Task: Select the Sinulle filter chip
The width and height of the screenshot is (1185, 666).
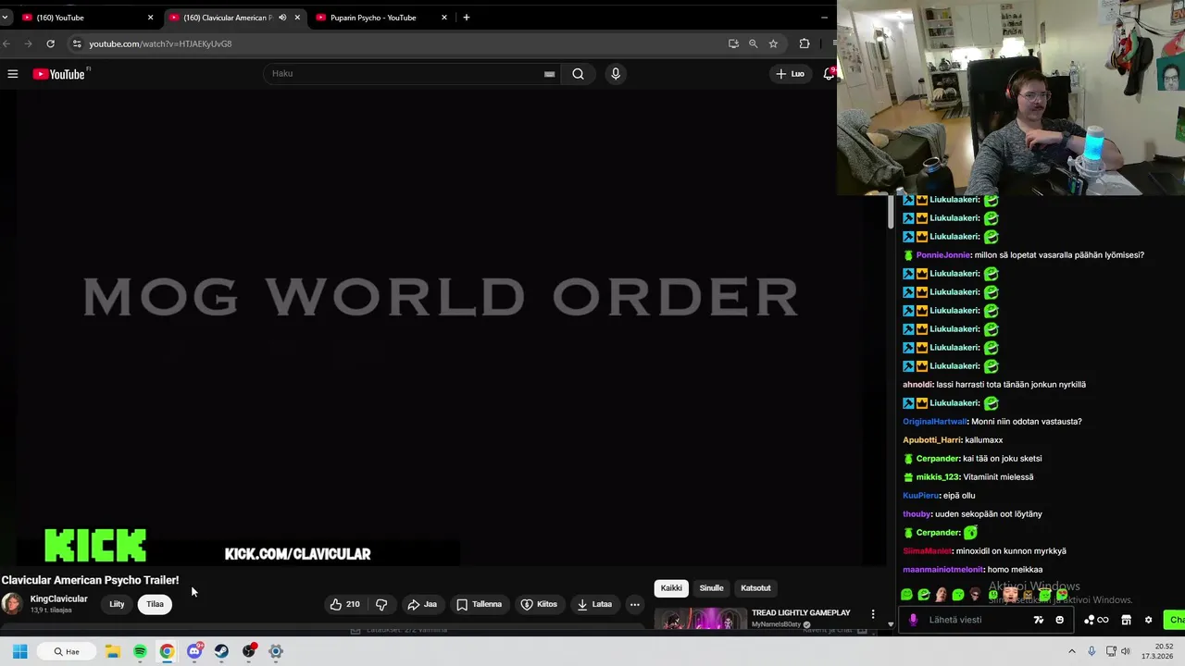Action: 711,588
